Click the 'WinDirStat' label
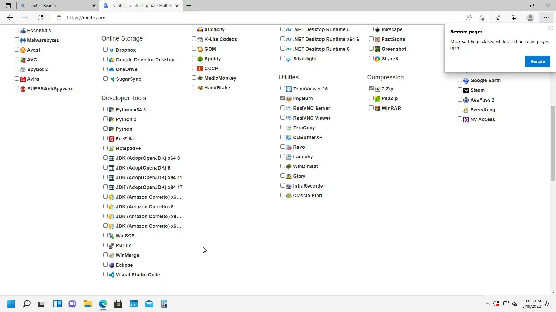556x312 pixels. tap(305, 166)
